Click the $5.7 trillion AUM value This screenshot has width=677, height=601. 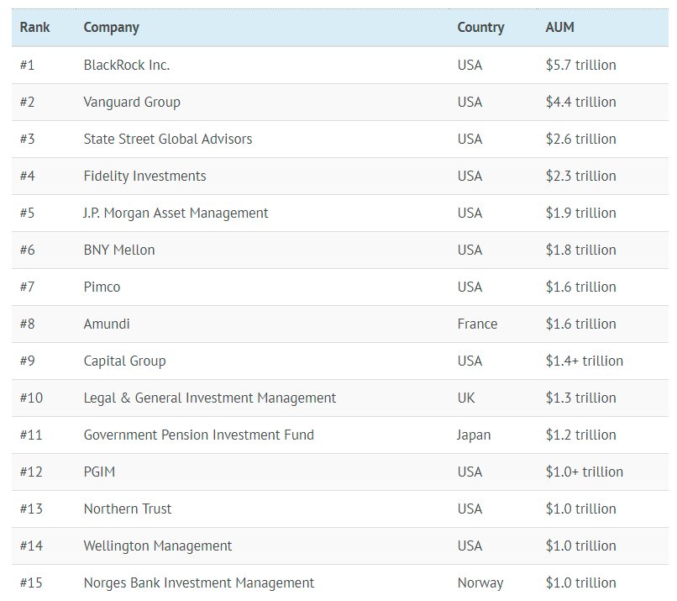point(580,65)
